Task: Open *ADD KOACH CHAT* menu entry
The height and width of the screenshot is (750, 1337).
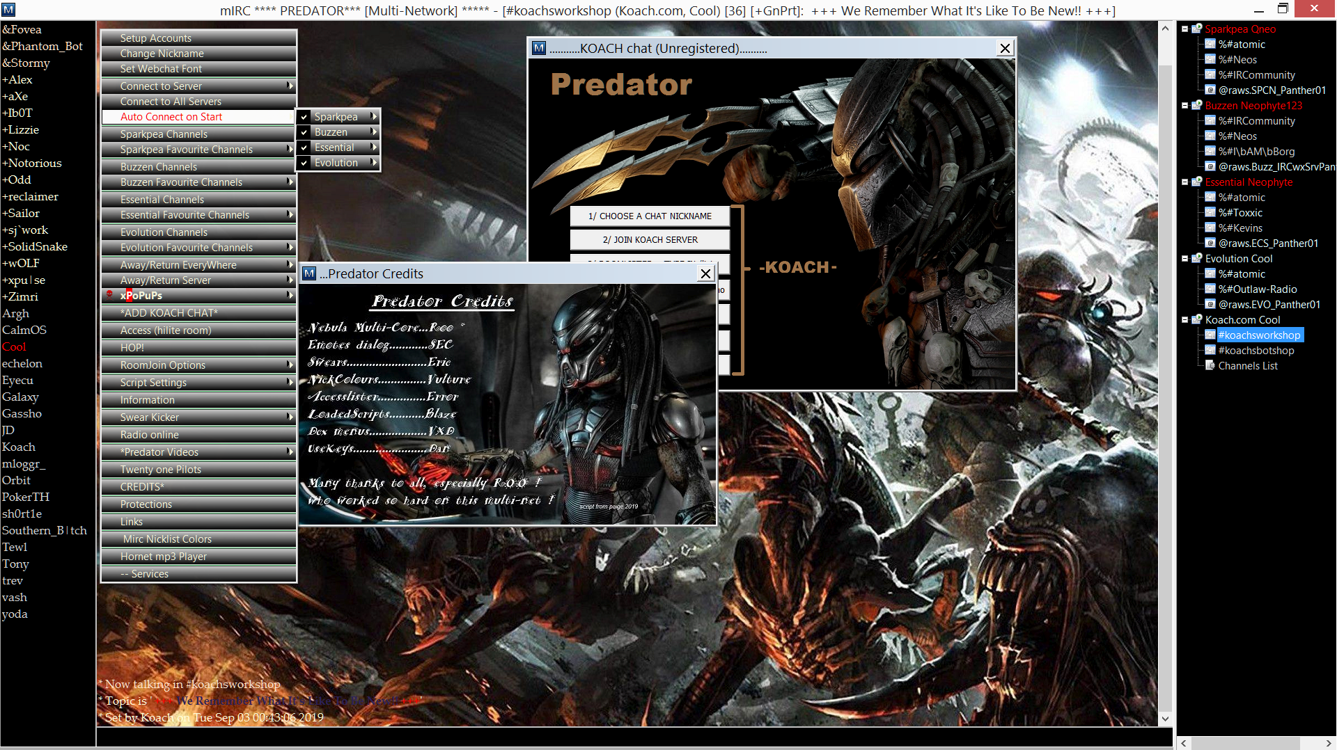Action: [x=198, y=312]
